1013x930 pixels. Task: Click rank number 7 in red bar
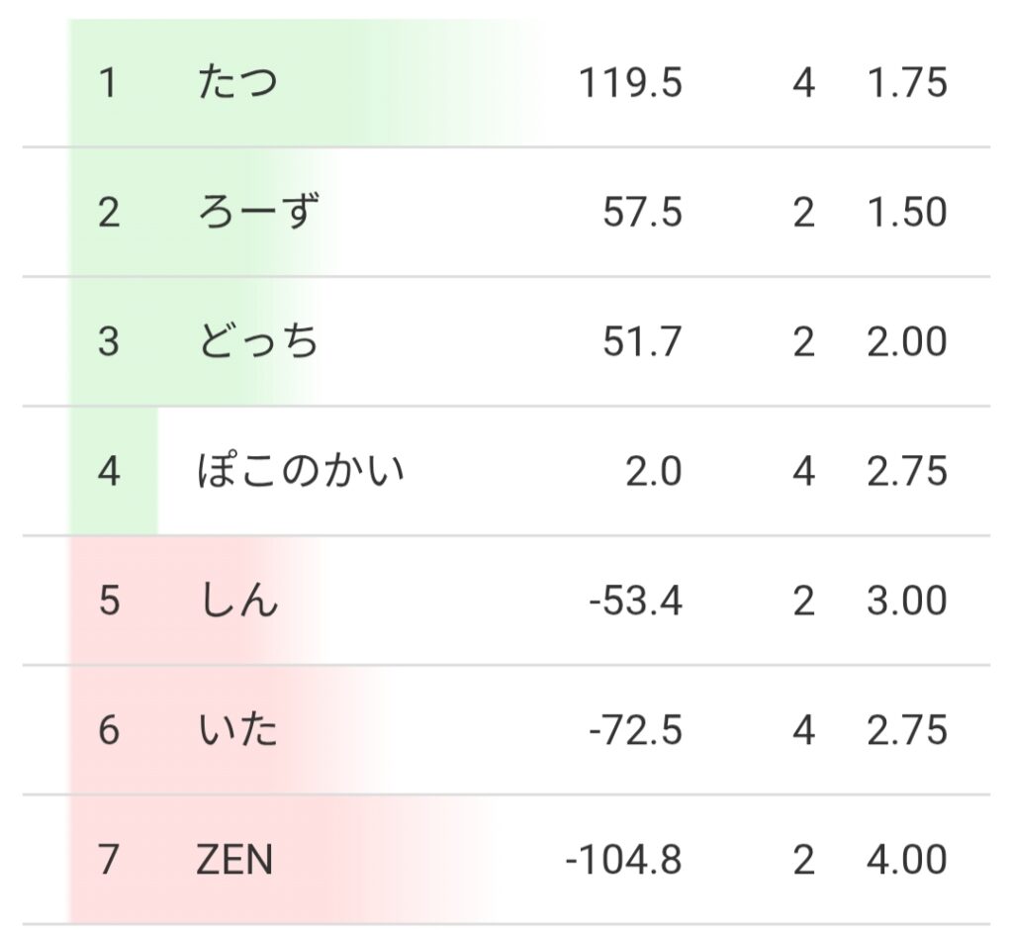(x=109, y=861)
